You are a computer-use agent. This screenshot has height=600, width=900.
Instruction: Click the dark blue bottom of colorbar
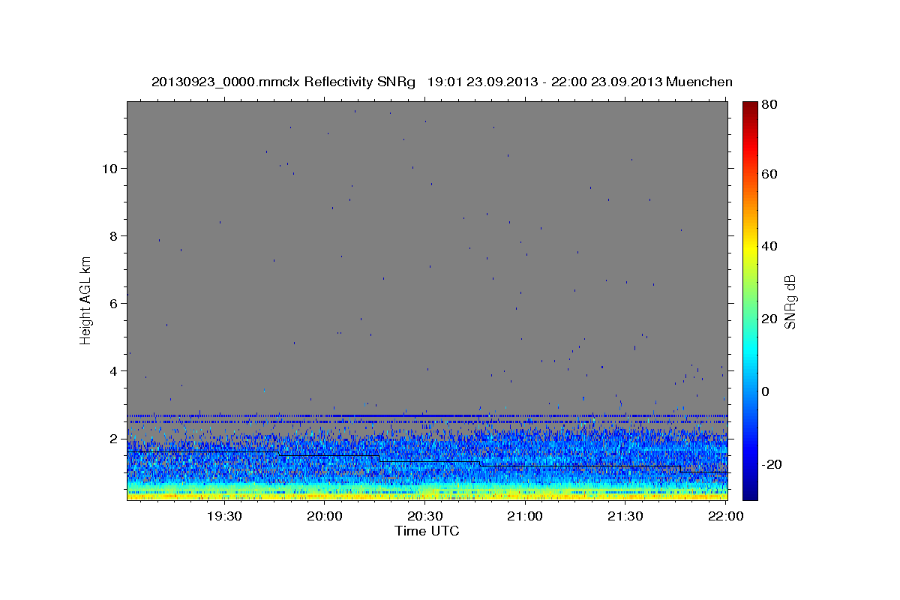click(x=750, y=494)
